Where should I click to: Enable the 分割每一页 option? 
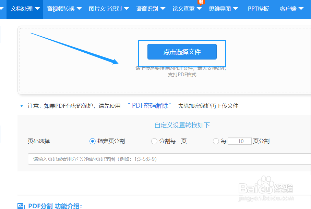[154, 141]
